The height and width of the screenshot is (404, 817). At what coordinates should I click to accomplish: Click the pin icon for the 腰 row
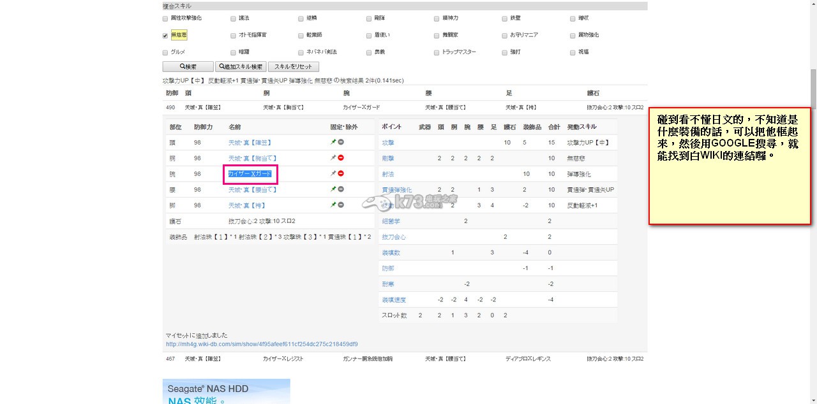point(333,189)
